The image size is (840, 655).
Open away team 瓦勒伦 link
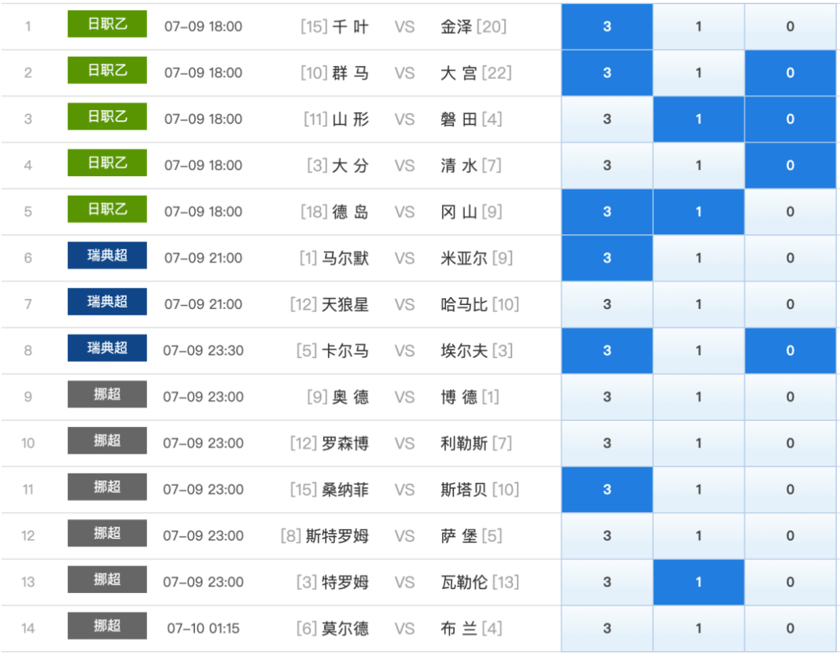point(464,582)
